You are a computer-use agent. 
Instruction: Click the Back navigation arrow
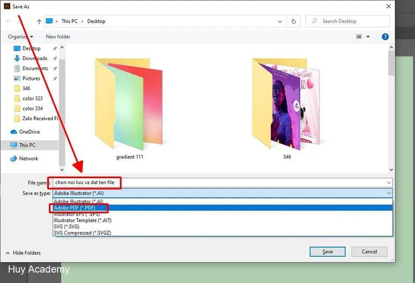tap(8, 21)
